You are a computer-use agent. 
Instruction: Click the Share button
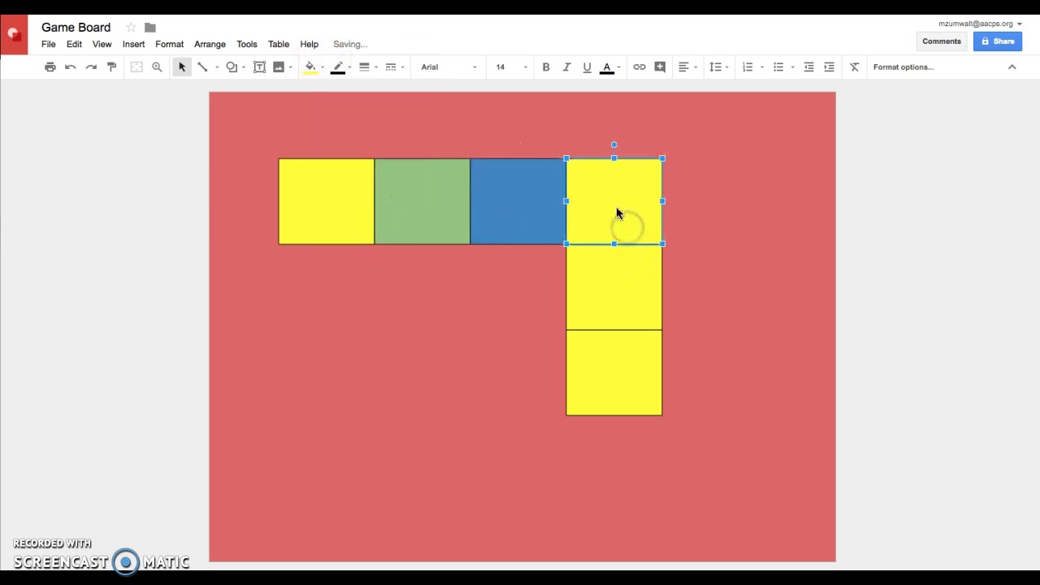coord(997,41)
